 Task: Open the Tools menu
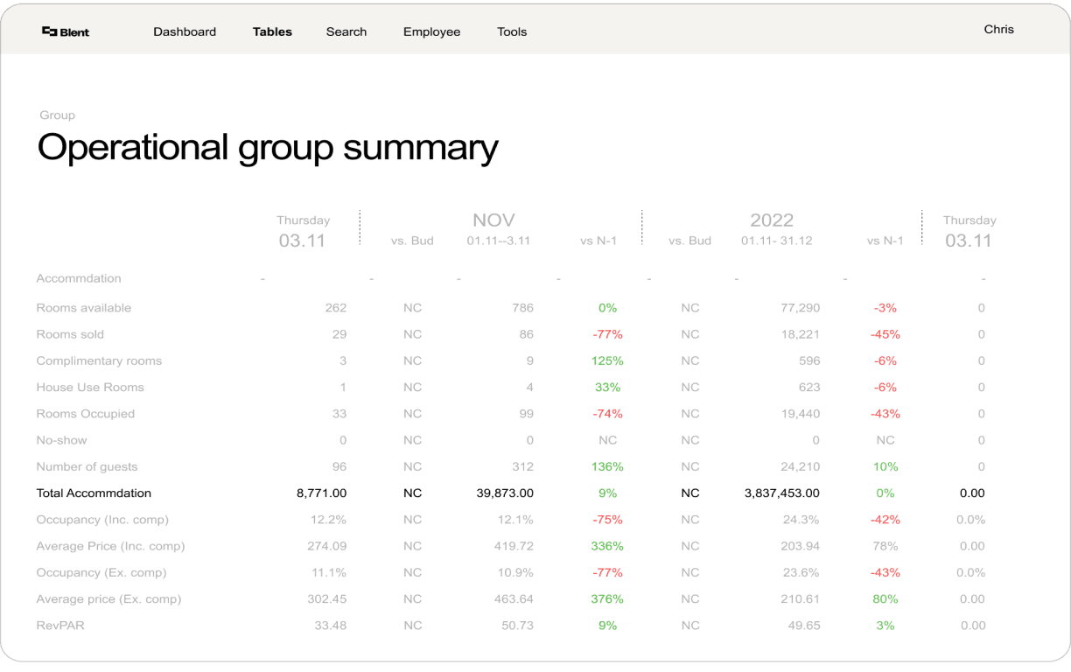(x=512, y=31)
